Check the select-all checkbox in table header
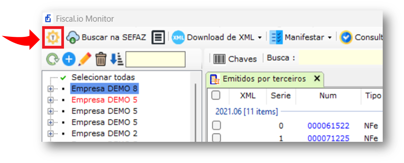 [x=216, y=95]
